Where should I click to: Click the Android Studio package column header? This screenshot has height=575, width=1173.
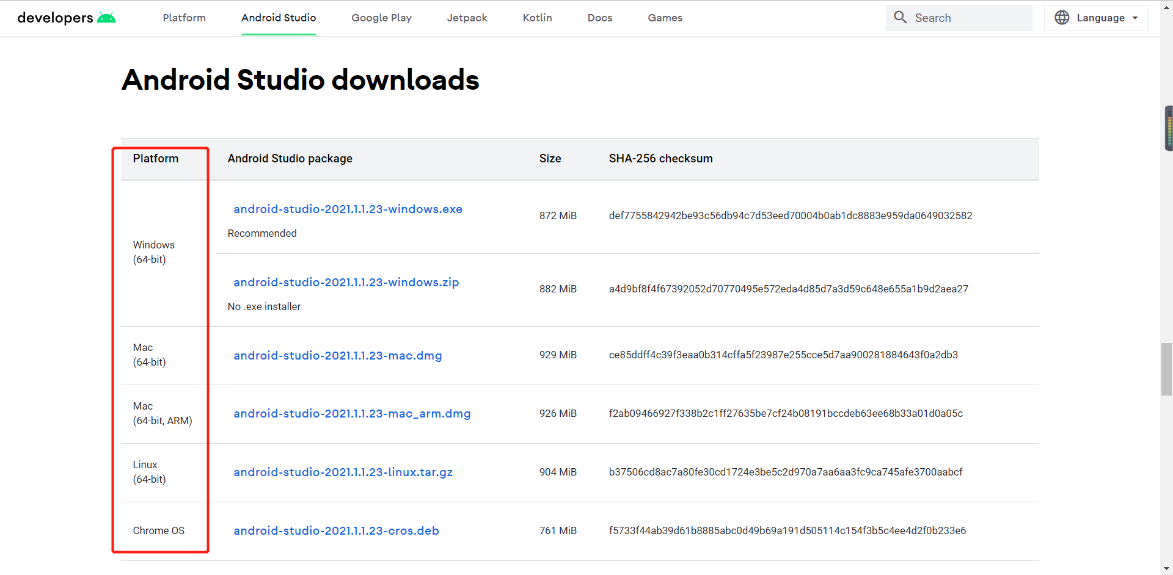[x=290, y=158]
